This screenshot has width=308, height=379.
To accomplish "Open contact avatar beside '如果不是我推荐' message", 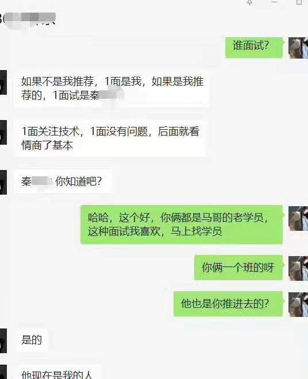I will click(x=3, y=83).
